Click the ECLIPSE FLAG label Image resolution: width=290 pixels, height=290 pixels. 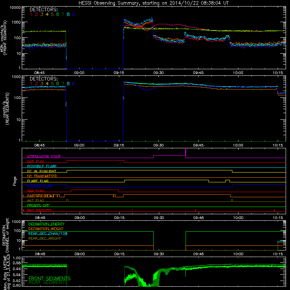[x=40, y=186]
